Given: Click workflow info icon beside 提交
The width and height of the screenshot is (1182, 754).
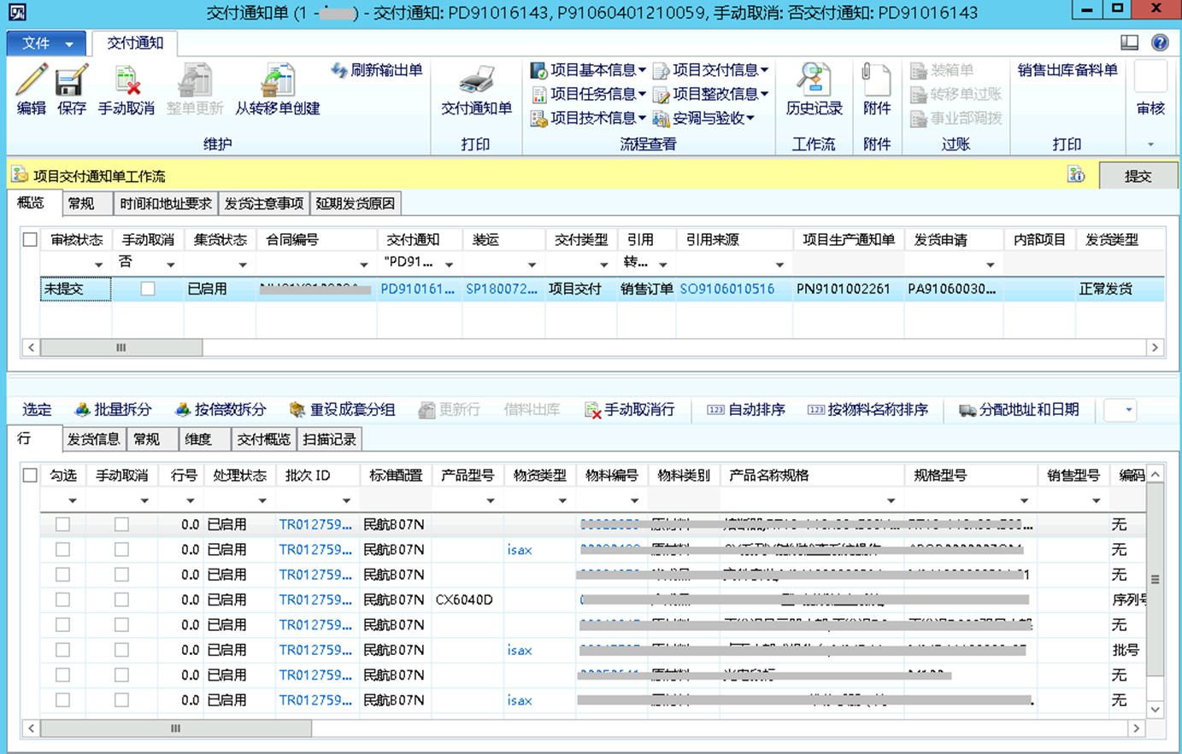Looking at the screenshot, I should (x=1076, y=175).
